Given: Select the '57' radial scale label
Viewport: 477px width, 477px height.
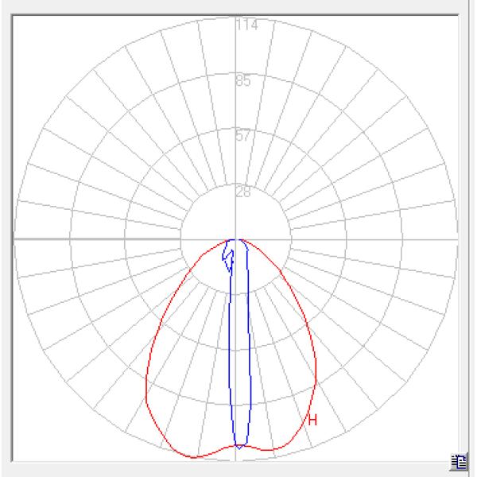Looking at the screenshot, I should coord(243,135).
